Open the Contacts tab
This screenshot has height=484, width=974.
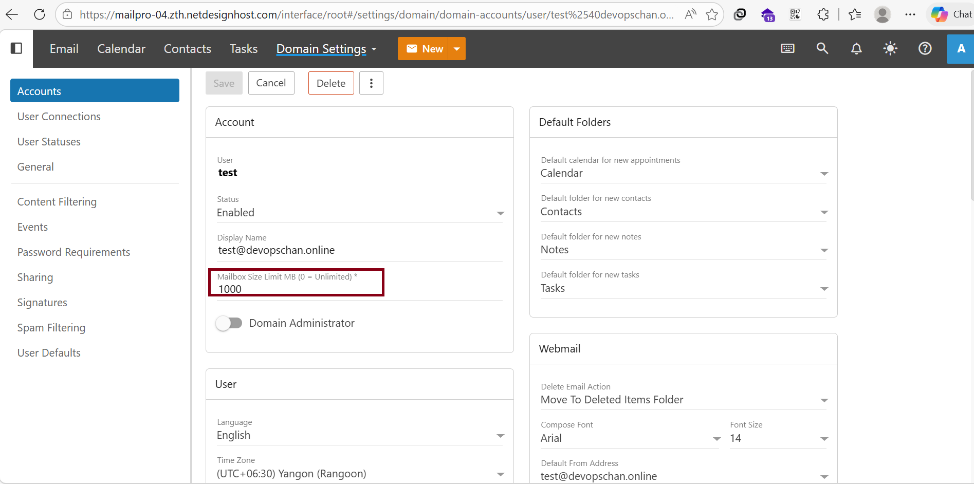coord(188,49)
